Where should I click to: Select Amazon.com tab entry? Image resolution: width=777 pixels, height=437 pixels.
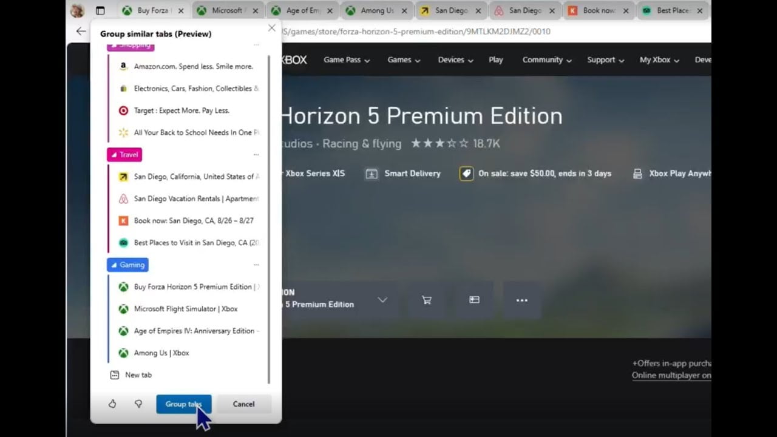point(188,67)
